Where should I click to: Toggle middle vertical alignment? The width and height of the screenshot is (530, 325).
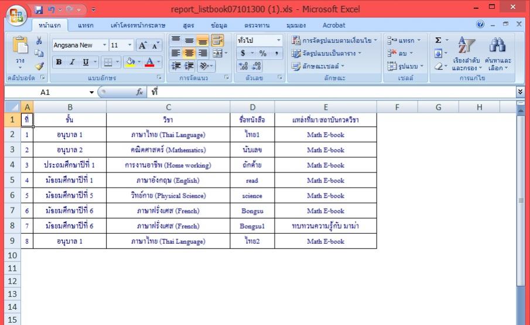(189, 40)
